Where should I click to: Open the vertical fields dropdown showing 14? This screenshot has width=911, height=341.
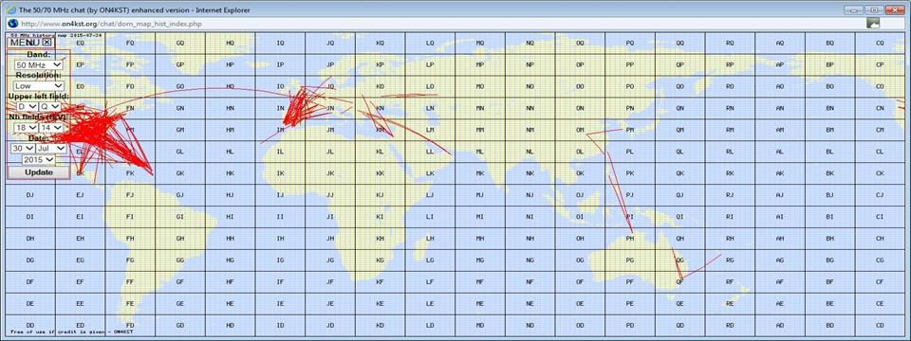50,128
